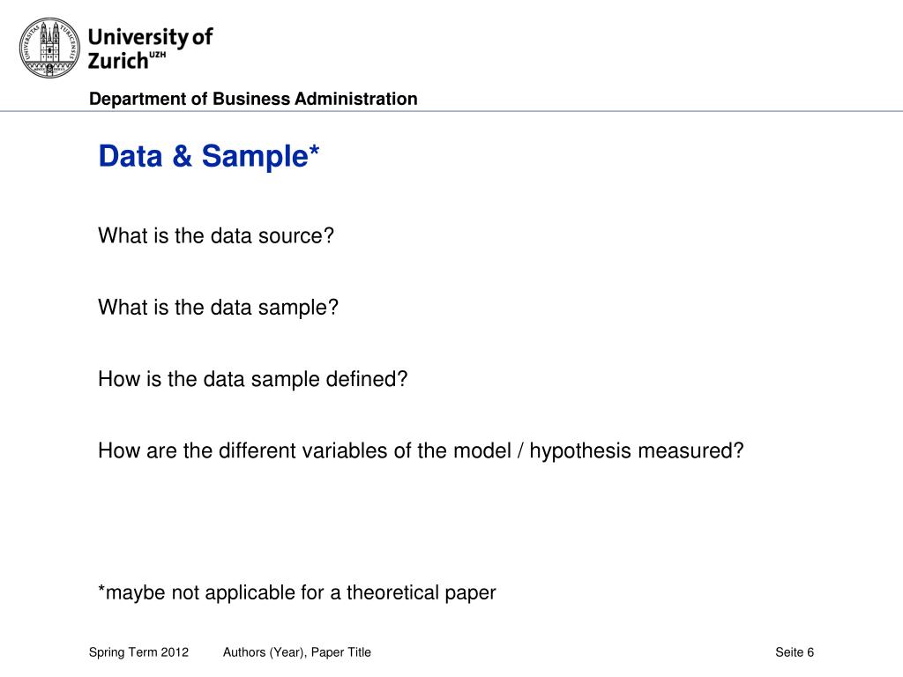This screenshot has height=677, width=903.
Task: Click the 'Seite 6' page number
Action: pyautogui.click(x=795, y=652)
